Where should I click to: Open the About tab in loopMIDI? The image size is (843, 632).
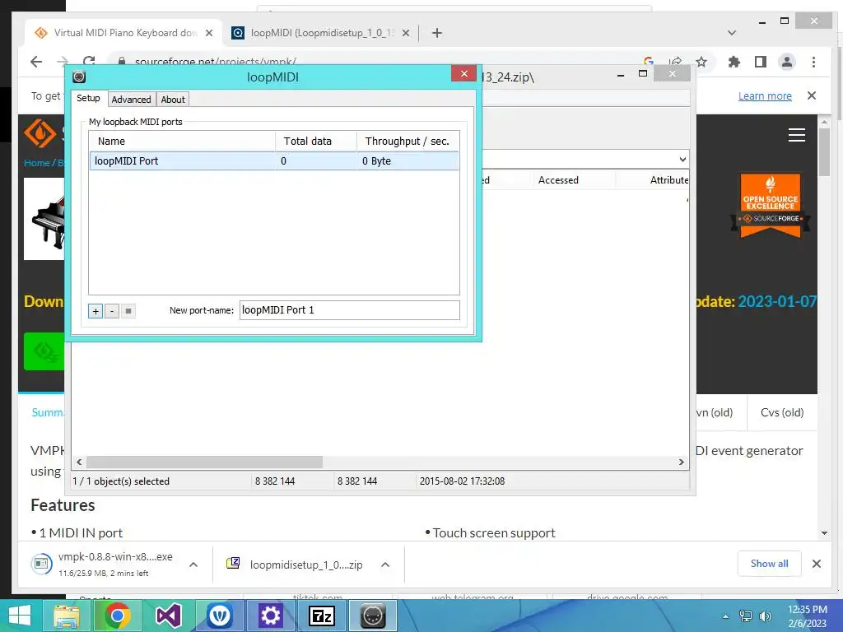point(173,100)
